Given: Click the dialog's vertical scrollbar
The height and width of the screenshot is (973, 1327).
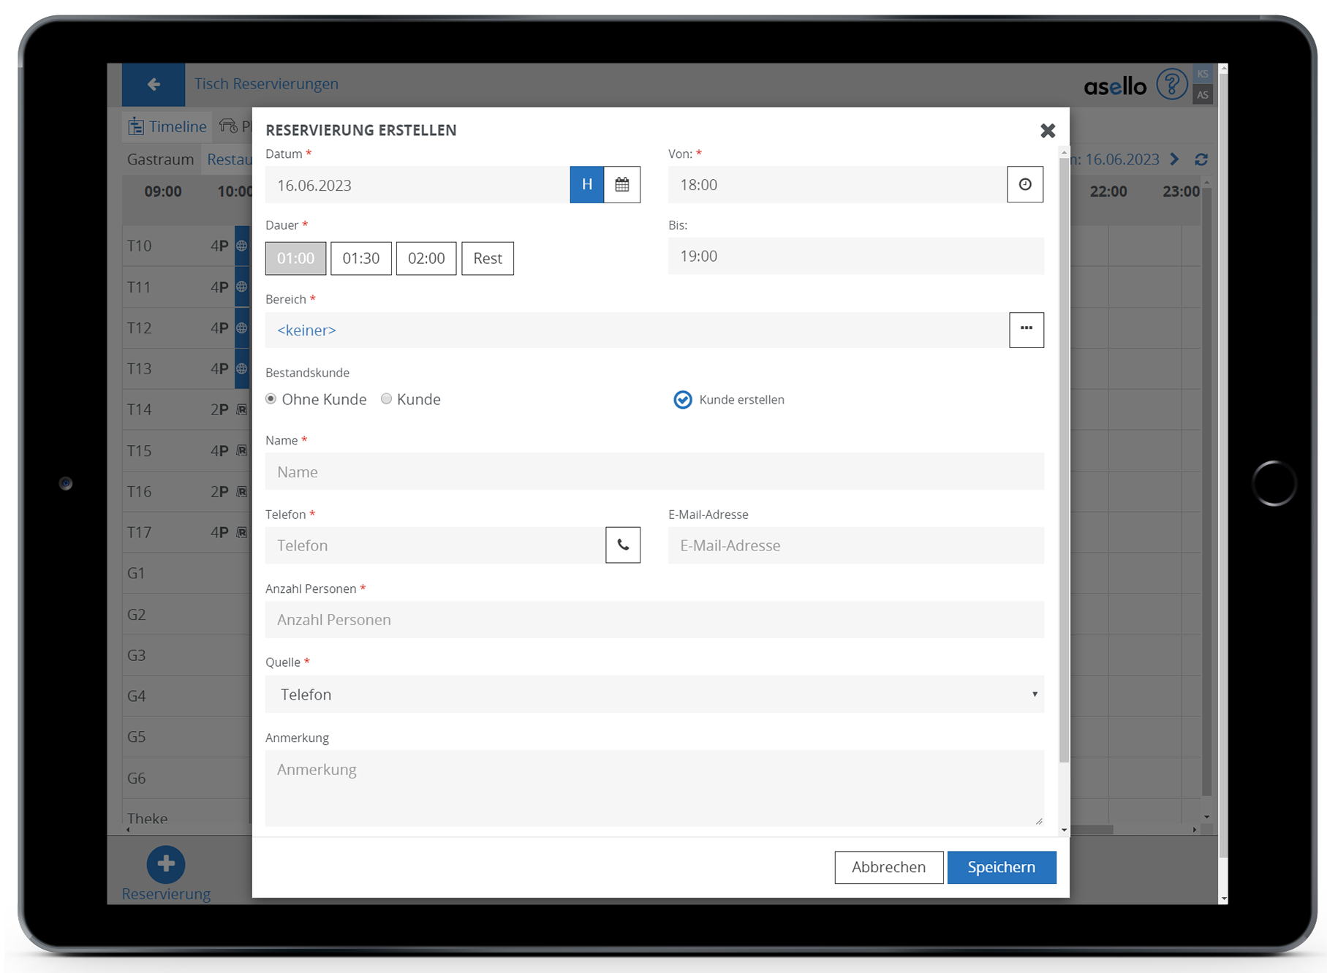Looking at the screenshot, I should 1063,453.
